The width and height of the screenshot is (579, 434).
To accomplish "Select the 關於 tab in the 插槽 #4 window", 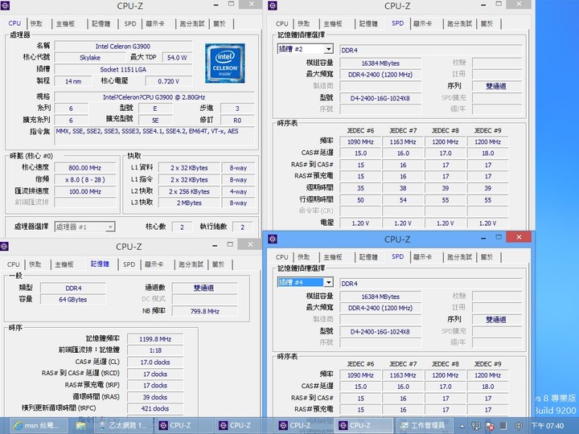I will (487, 257).
